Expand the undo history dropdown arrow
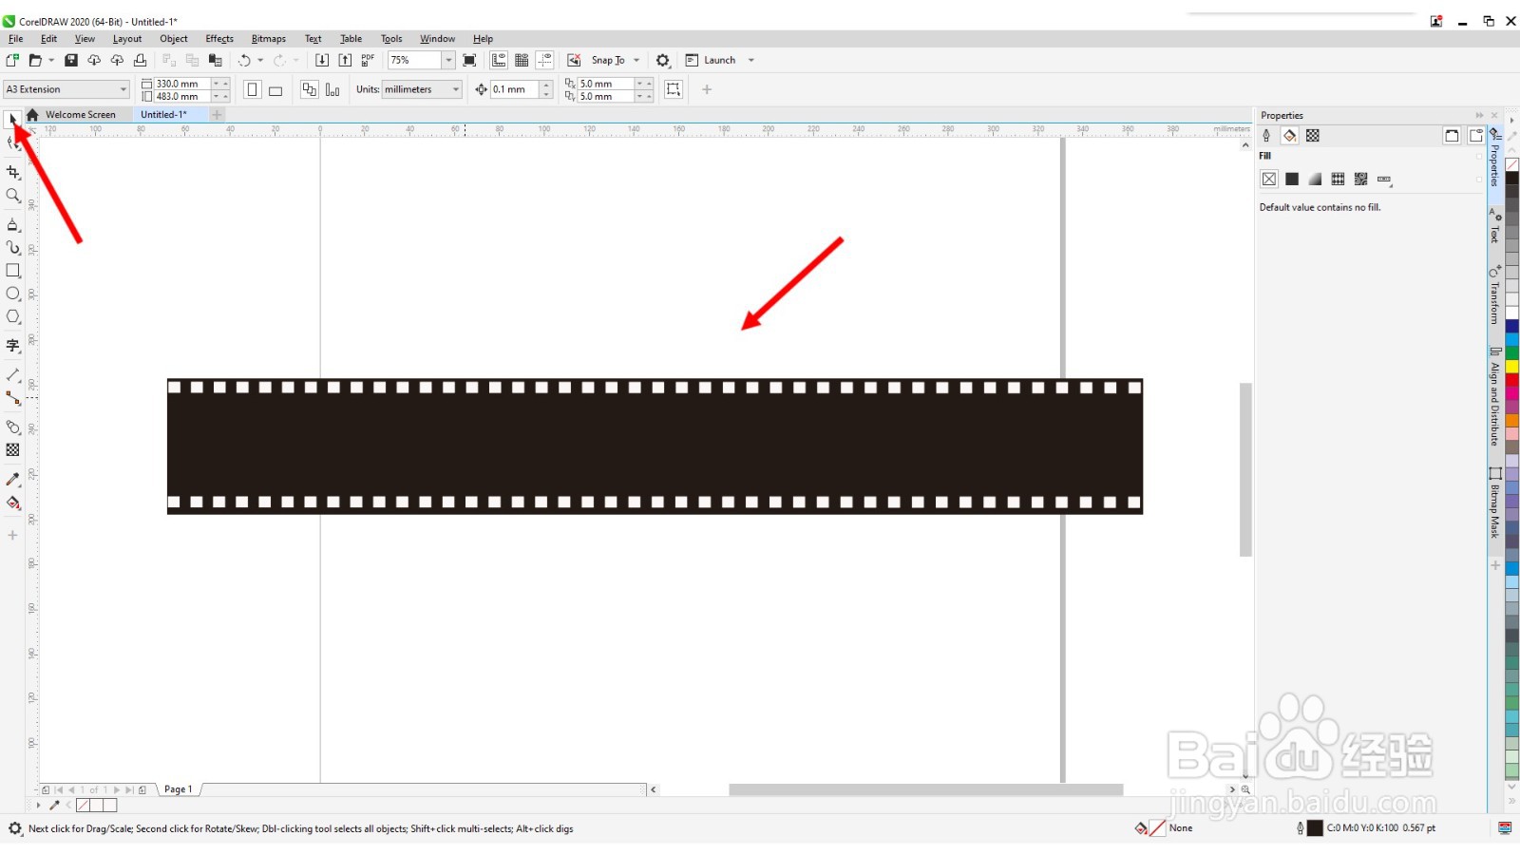 coord(260,60)
